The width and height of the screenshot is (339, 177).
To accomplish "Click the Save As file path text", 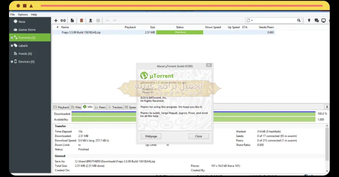I will pyautogui.click(x=115, y=161).
